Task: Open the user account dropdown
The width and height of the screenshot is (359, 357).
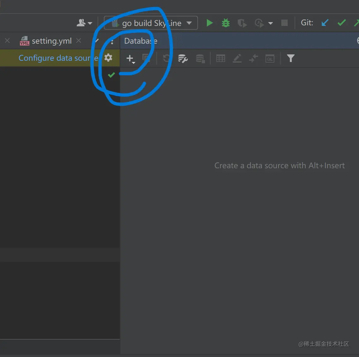Action: (84, 23)
